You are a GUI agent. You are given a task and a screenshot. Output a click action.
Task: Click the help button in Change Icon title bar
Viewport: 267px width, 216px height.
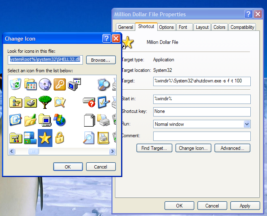pyautogui.click(x=106, y=38)
